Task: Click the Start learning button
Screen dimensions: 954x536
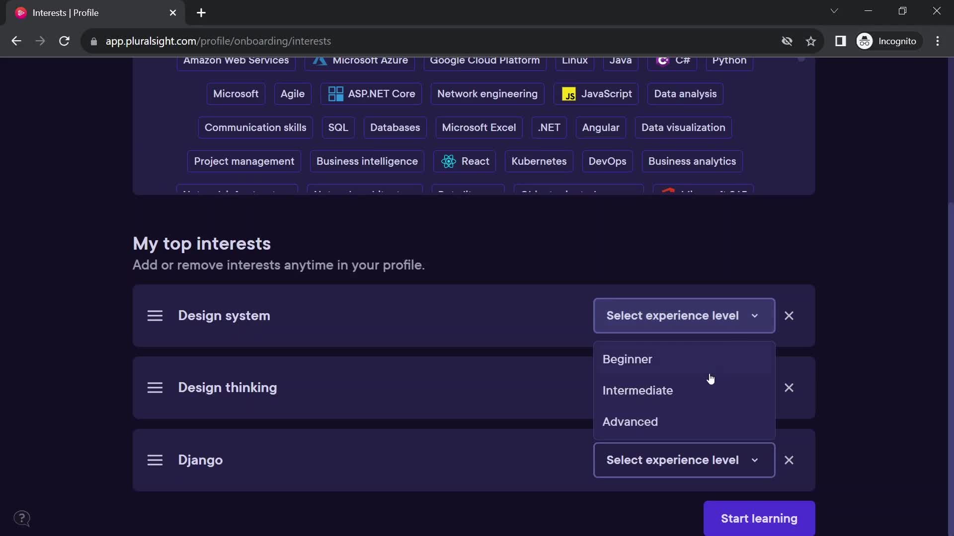Action: point(759,518)
